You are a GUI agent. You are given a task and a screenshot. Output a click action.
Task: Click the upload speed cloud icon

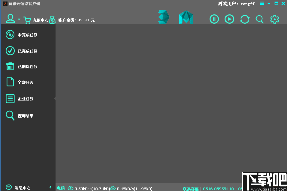tap(71, 188)
